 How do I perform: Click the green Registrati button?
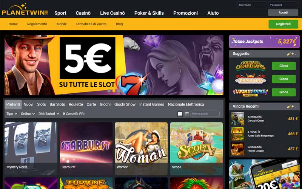tap(284, 24)
